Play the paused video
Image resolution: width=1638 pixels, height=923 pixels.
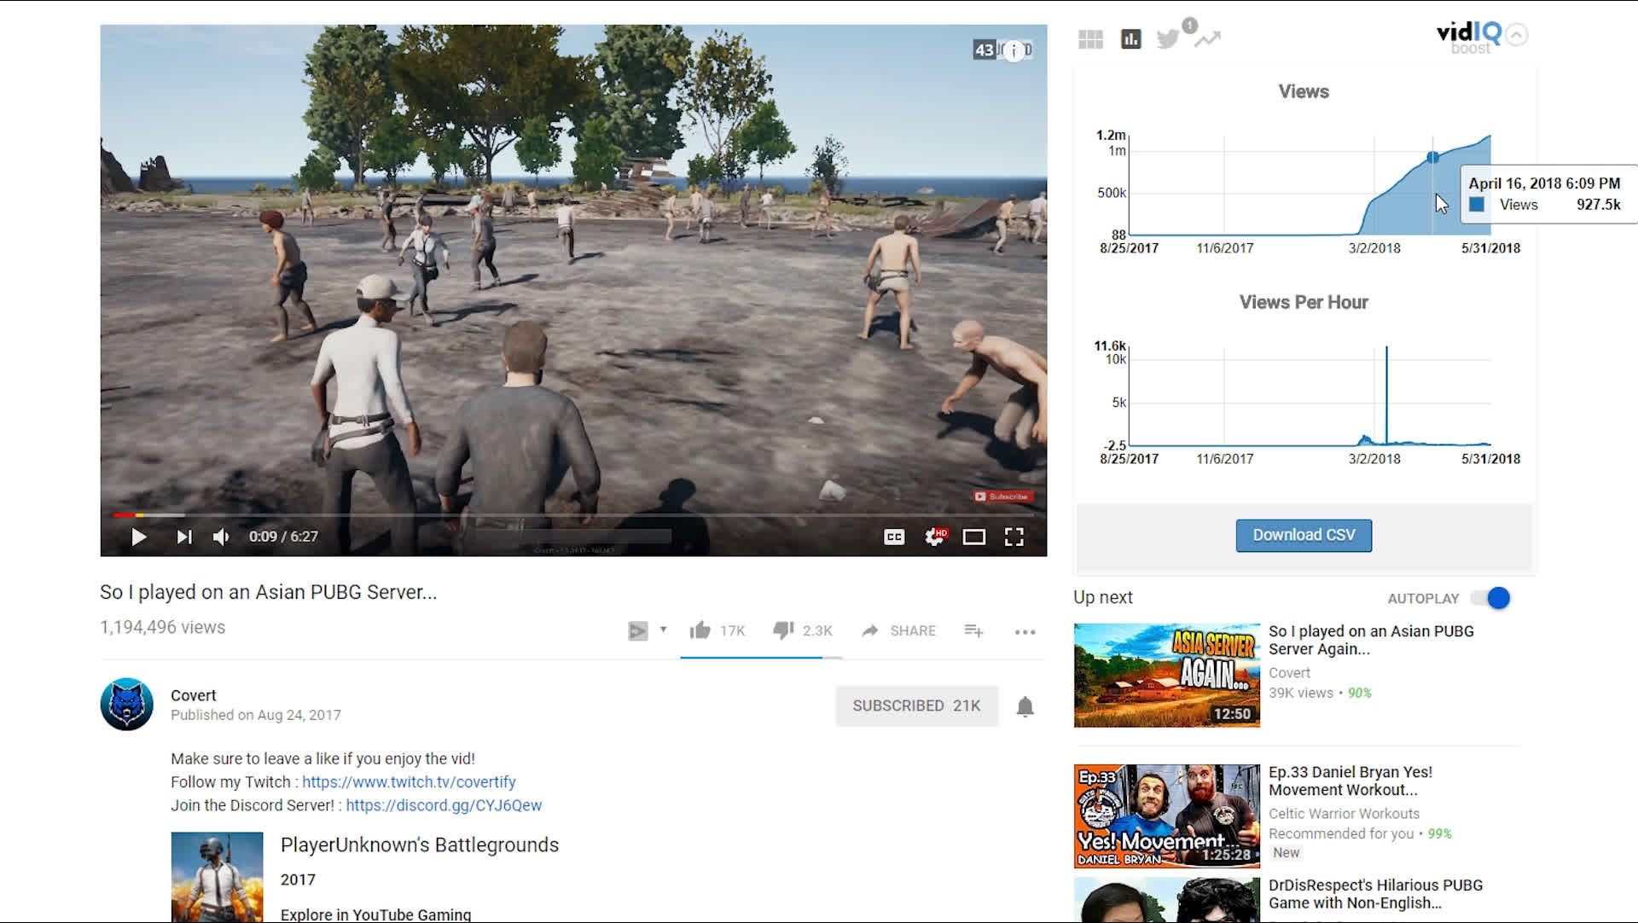click(x=138, y=537)
